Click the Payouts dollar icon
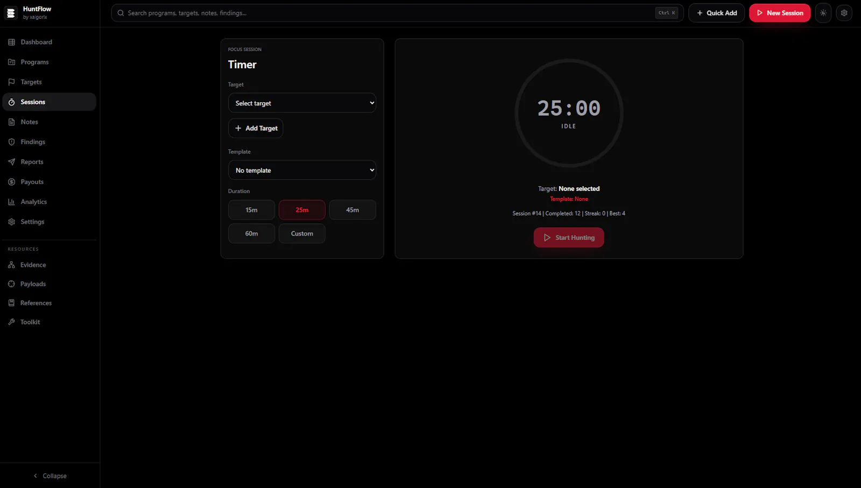Viewport: 861px width, 488px height. point(11,182)
